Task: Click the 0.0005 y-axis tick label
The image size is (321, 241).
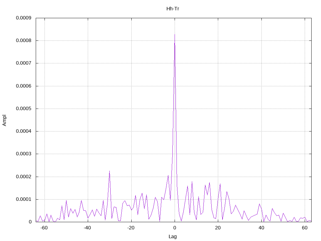Action: tap(24, 109)
